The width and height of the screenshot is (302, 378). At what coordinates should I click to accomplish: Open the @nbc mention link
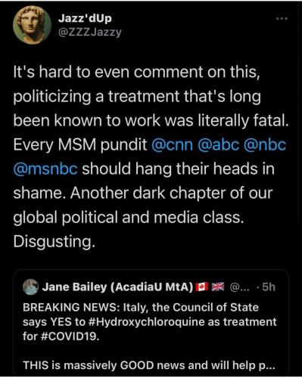[x=265, y=144]
